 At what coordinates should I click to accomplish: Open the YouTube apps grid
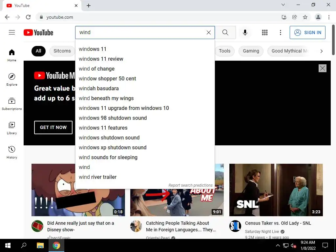click(x=265, y=32)
